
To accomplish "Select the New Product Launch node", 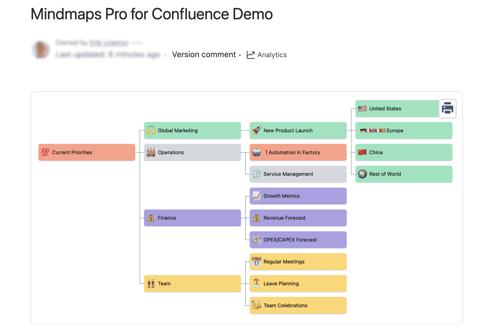I will coord(298,131).
